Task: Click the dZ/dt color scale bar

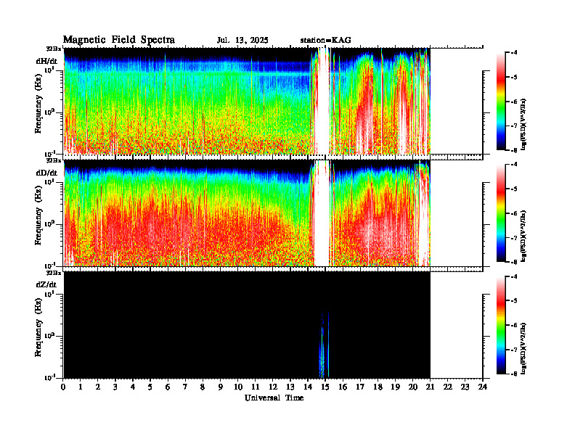Action: (x=500, y=325)
